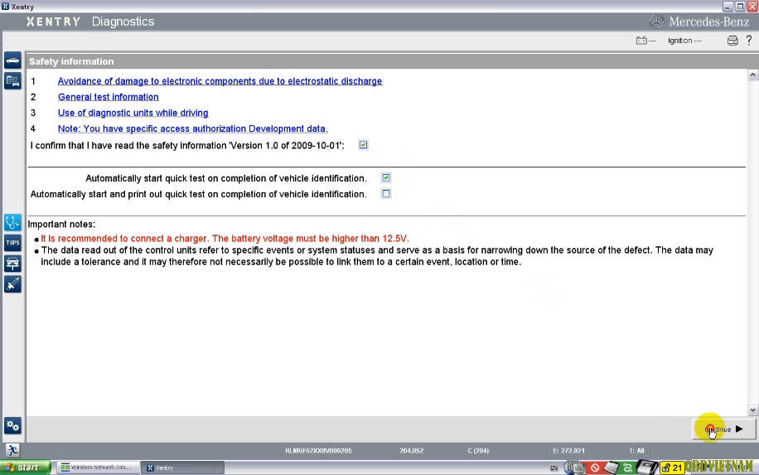Click the globe mail tray icon
The height and width of the screenshot is (475, 759).
pyautogui.click(x=575, y=468)
